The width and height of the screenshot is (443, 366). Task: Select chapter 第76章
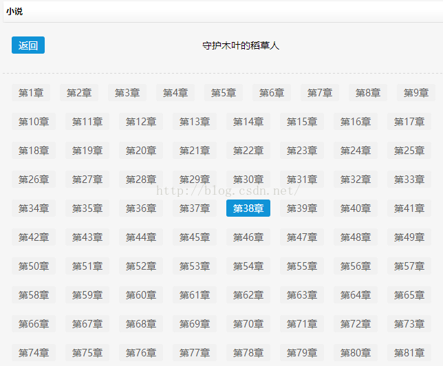pyautogui.click(x=141, y=353)
